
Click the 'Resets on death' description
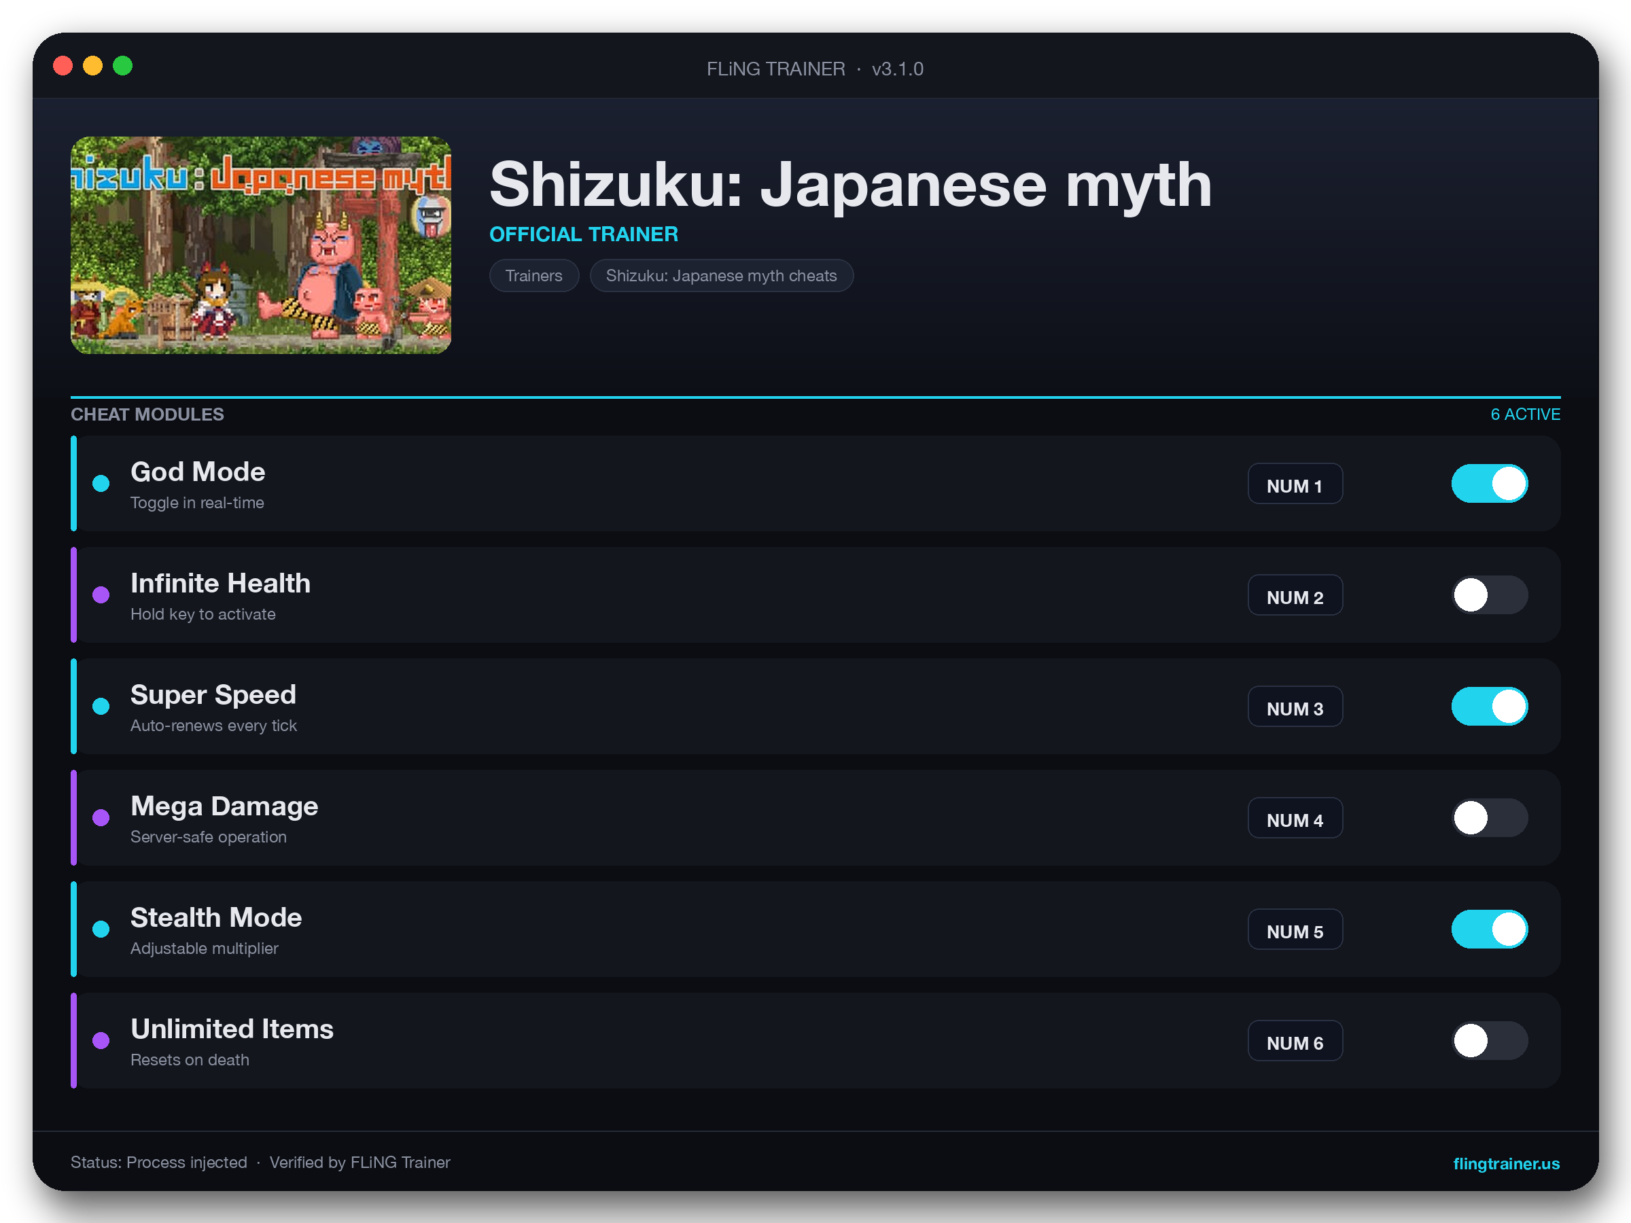(190, 1059)
